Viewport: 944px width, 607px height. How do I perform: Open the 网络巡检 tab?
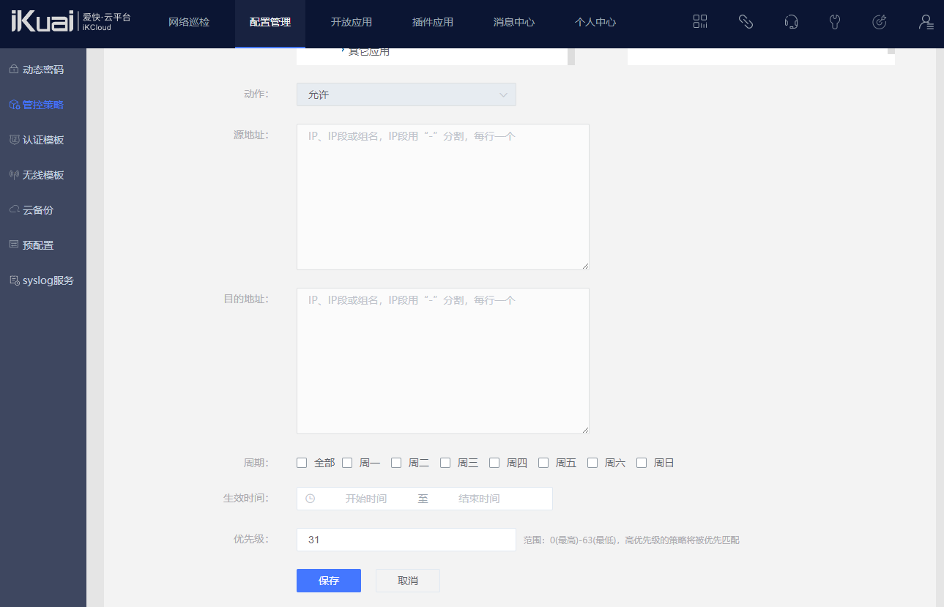pyautogui.click(x=189, y=22)
